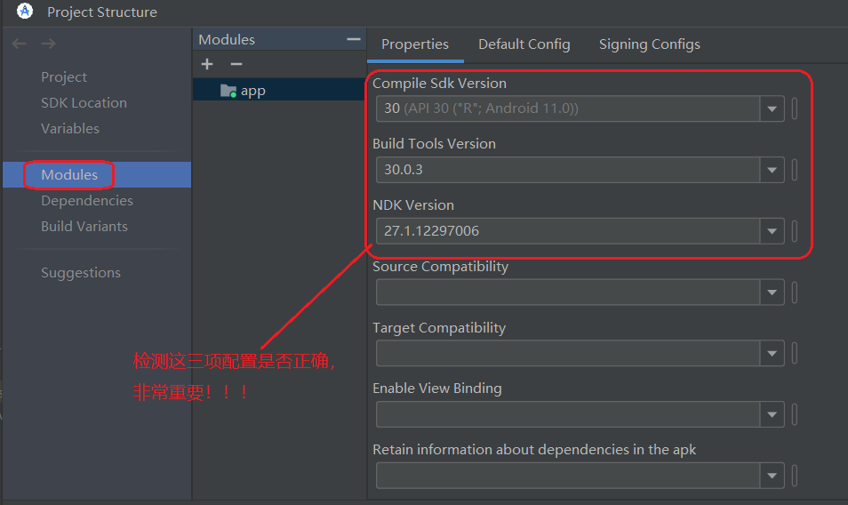The width and height of the screenshot is (848, 505).
Task: Open the Source Compatibility dropdown
Action: click(x=772, y=293)
